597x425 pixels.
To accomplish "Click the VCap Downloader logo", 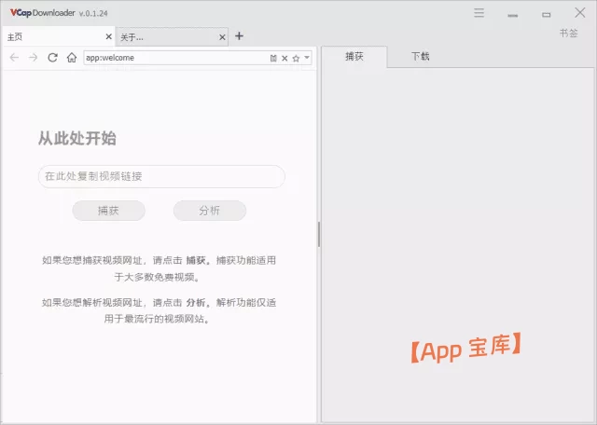I will click(42, 13).
